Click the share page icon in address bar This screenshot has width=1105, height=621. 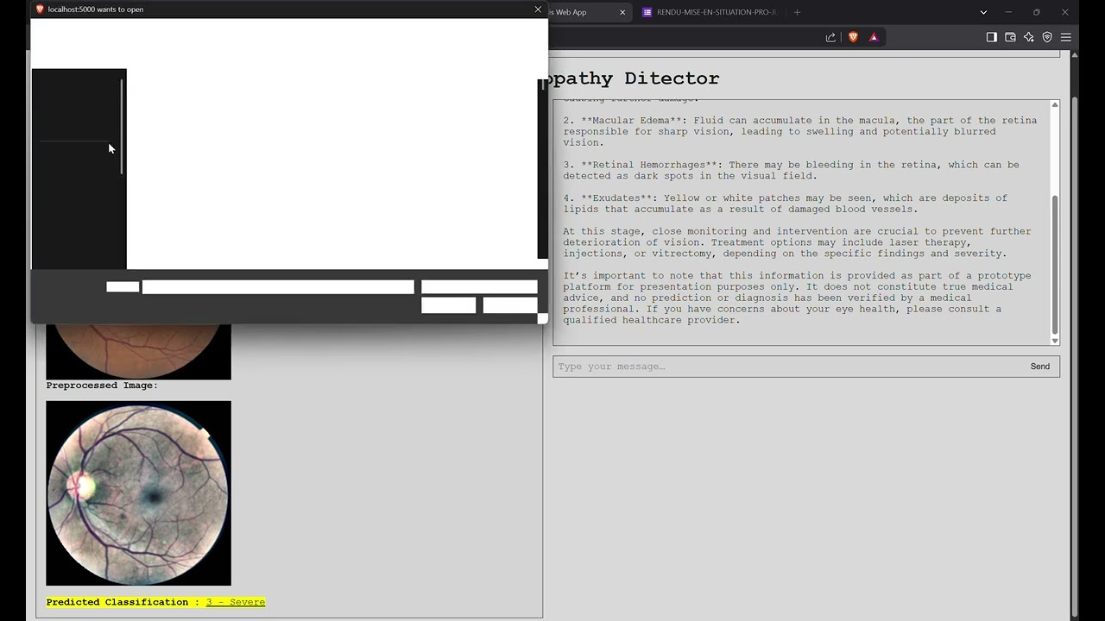coord(830,37)
